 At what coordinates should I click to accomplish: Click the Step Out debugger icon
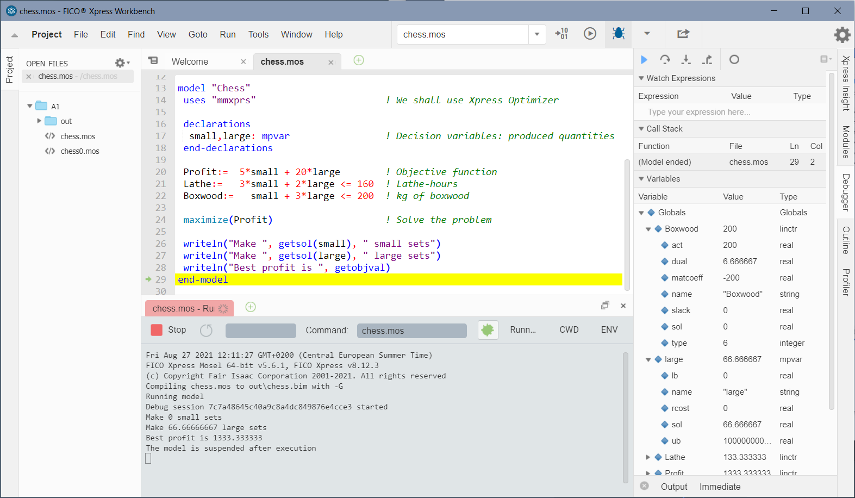click(x=707, y=59)
